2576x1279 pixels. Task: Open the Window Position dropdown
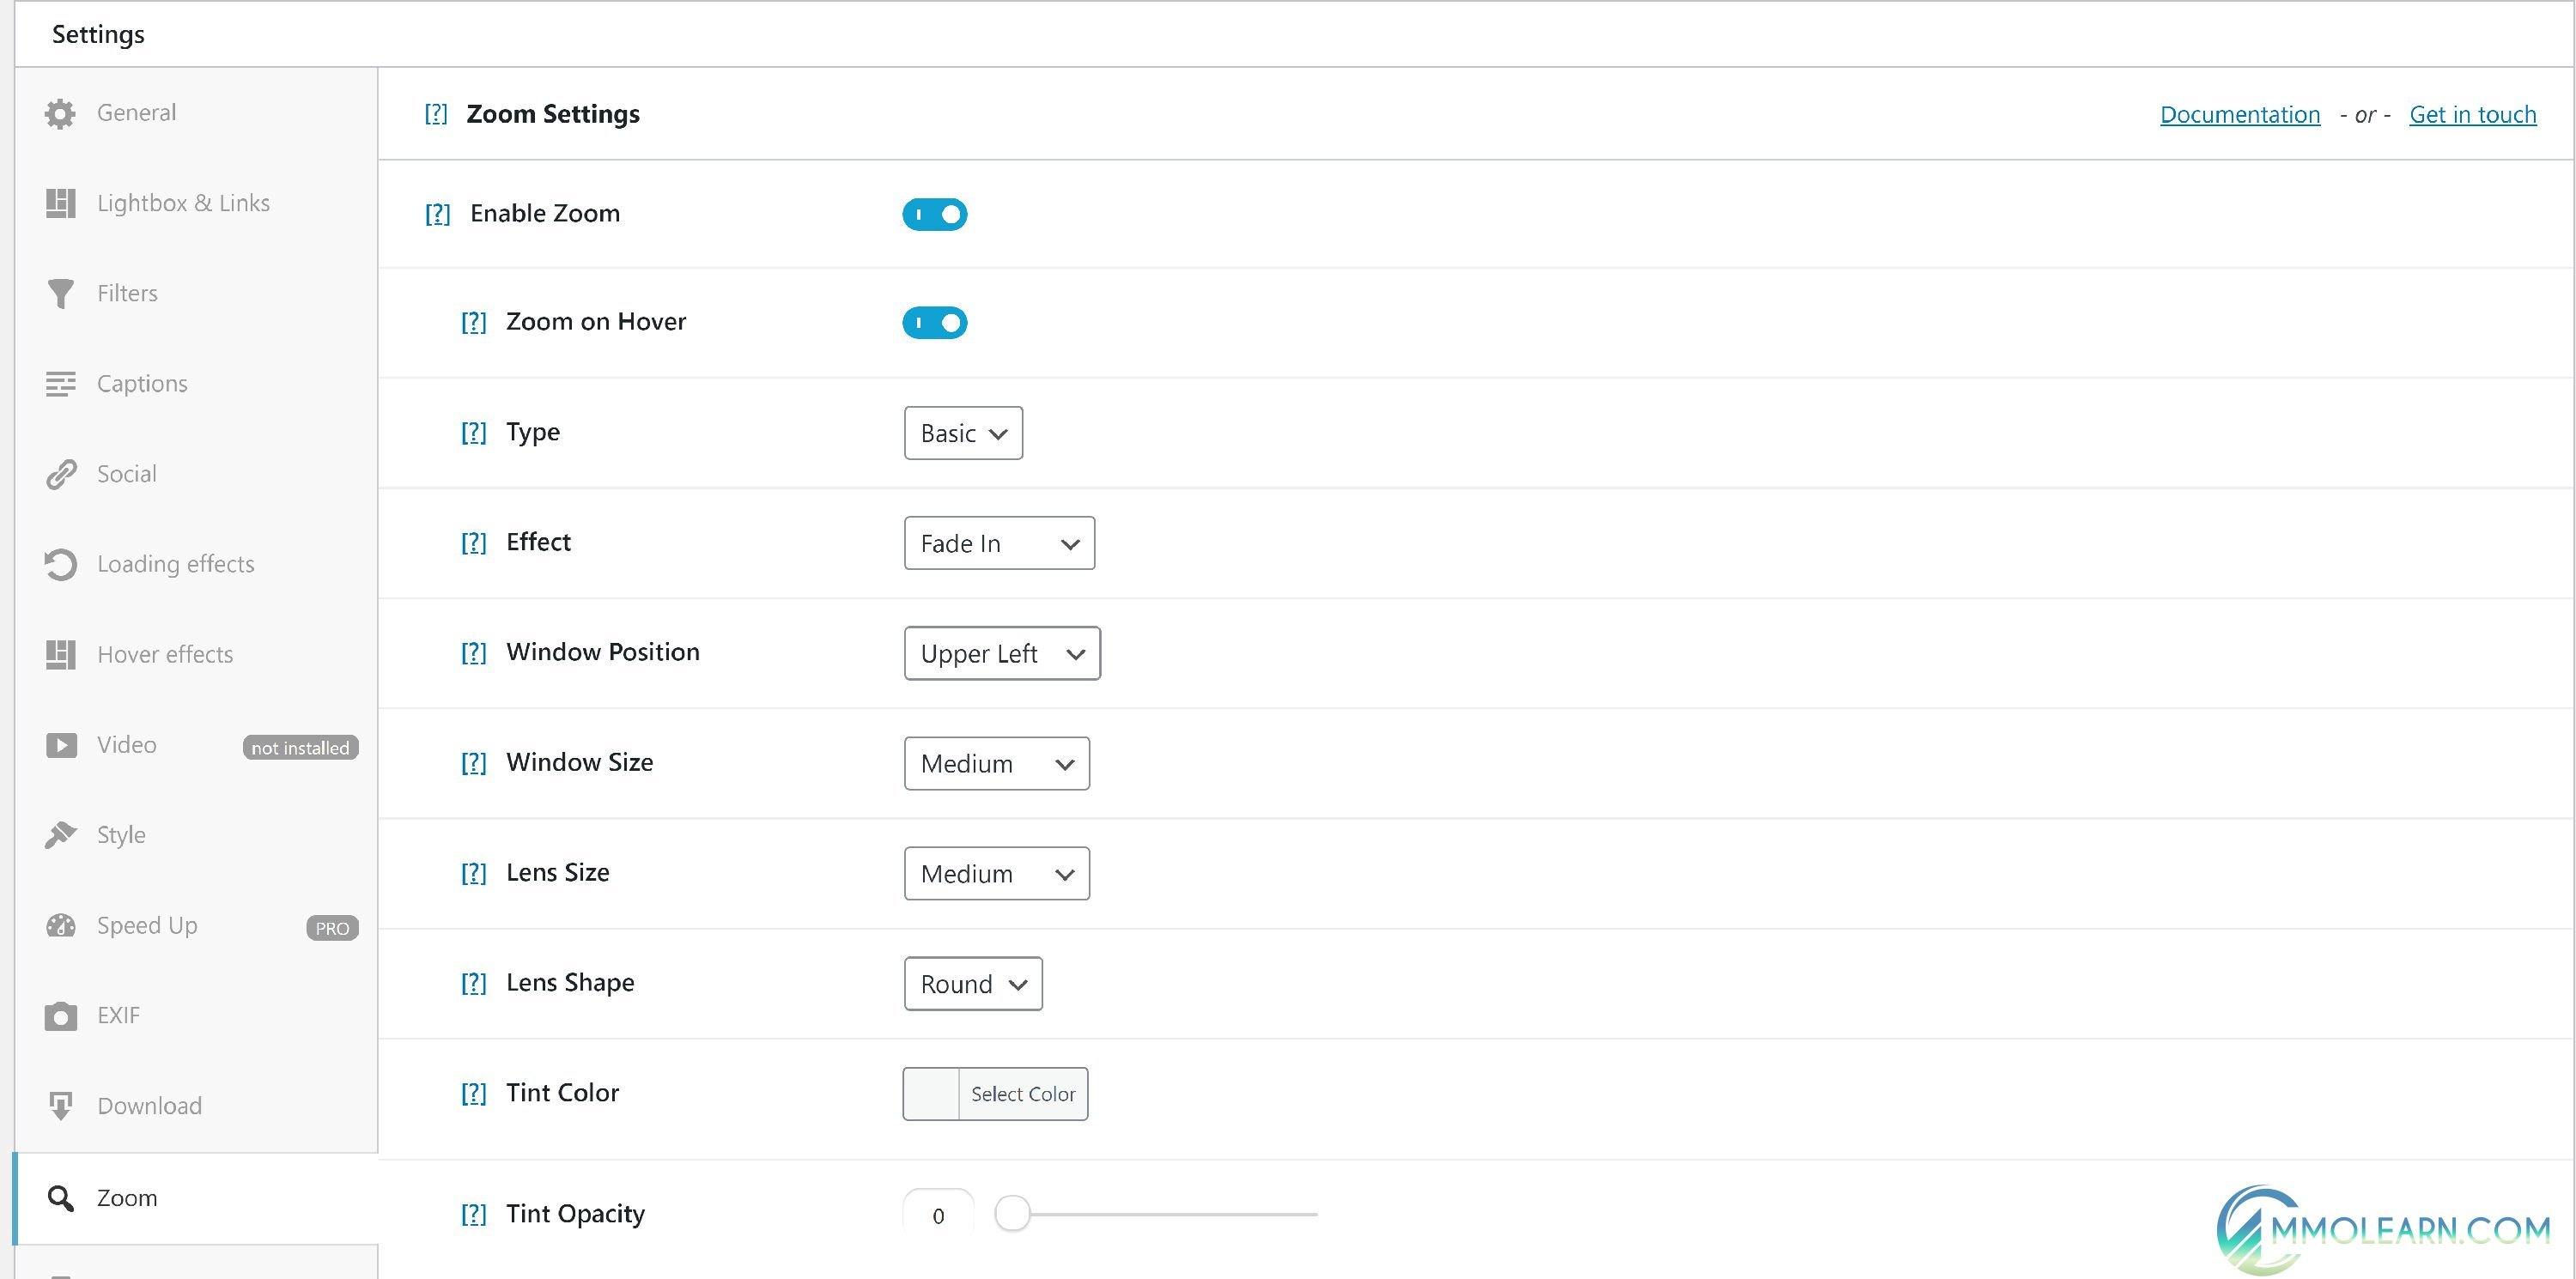[x=1002, y=653]
